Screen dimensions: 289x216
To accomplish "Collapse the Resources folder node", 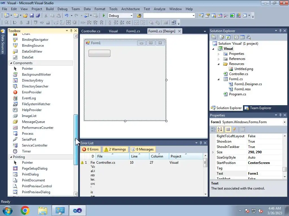I will (x=219, y=64).
